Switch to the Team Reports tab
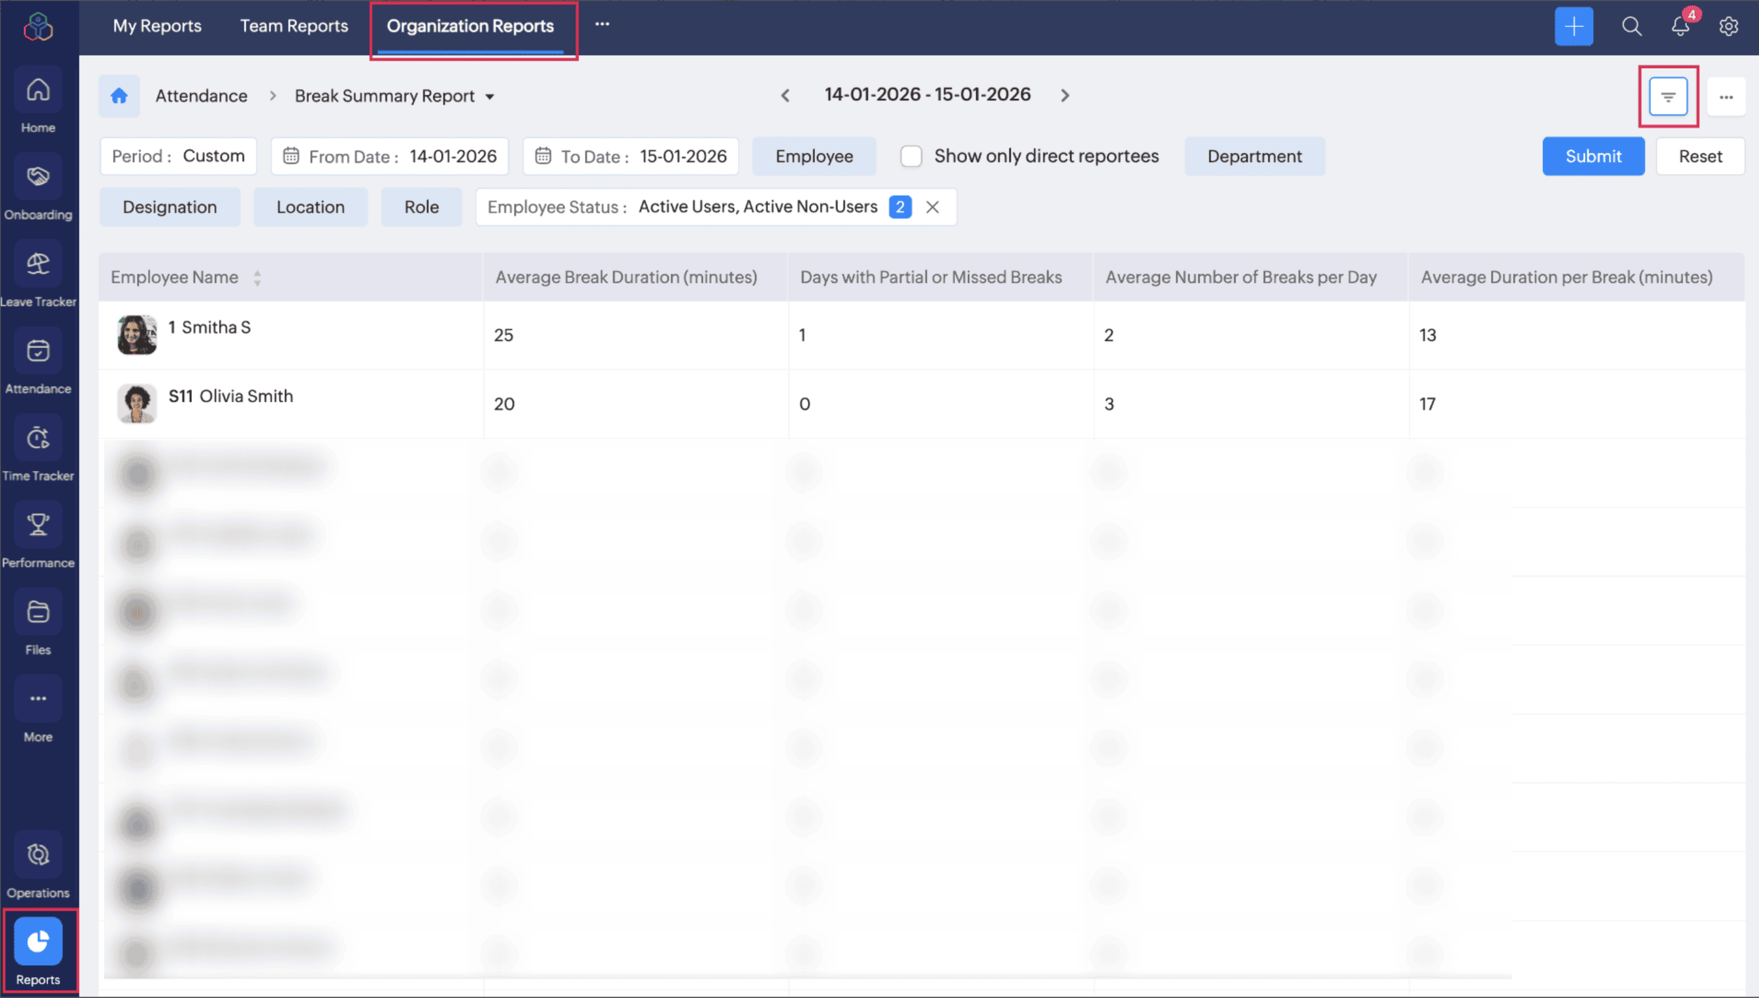This screenshot has width=1759, height=998. 294,26
